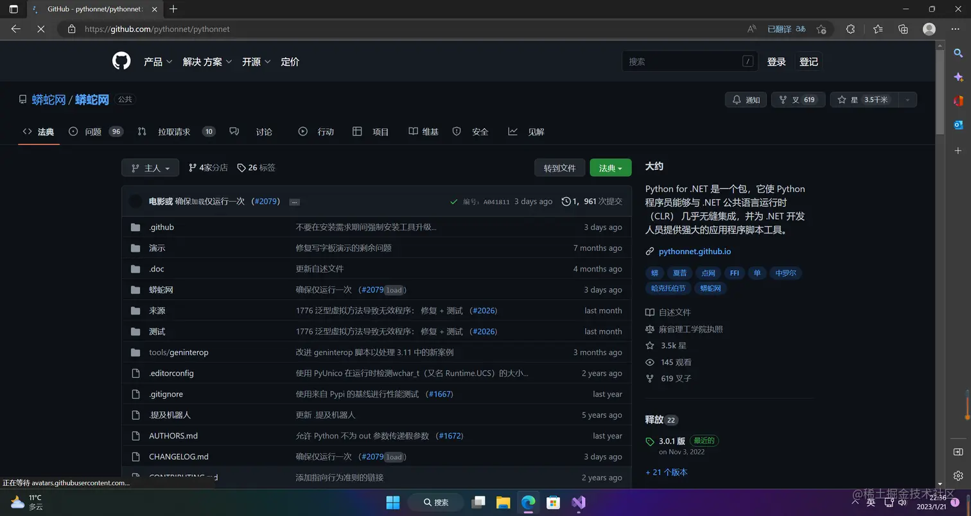The height and width of the screenshot is (516, 971).
Task: Open the 拉取请求 pull requests tab
Action: [176, 132]
